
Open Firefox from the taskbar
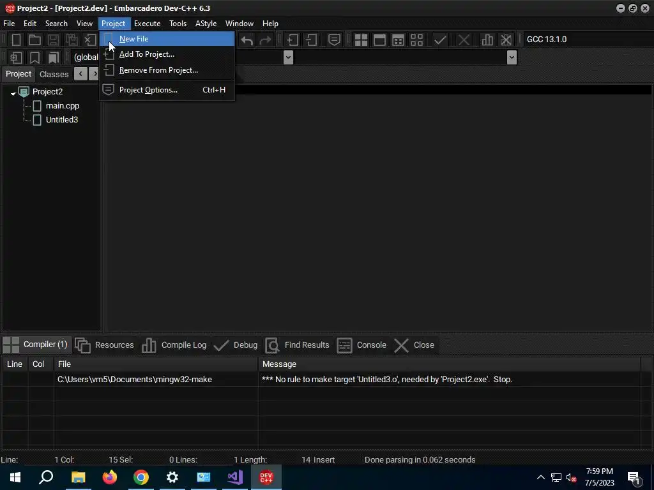point(110,477)
